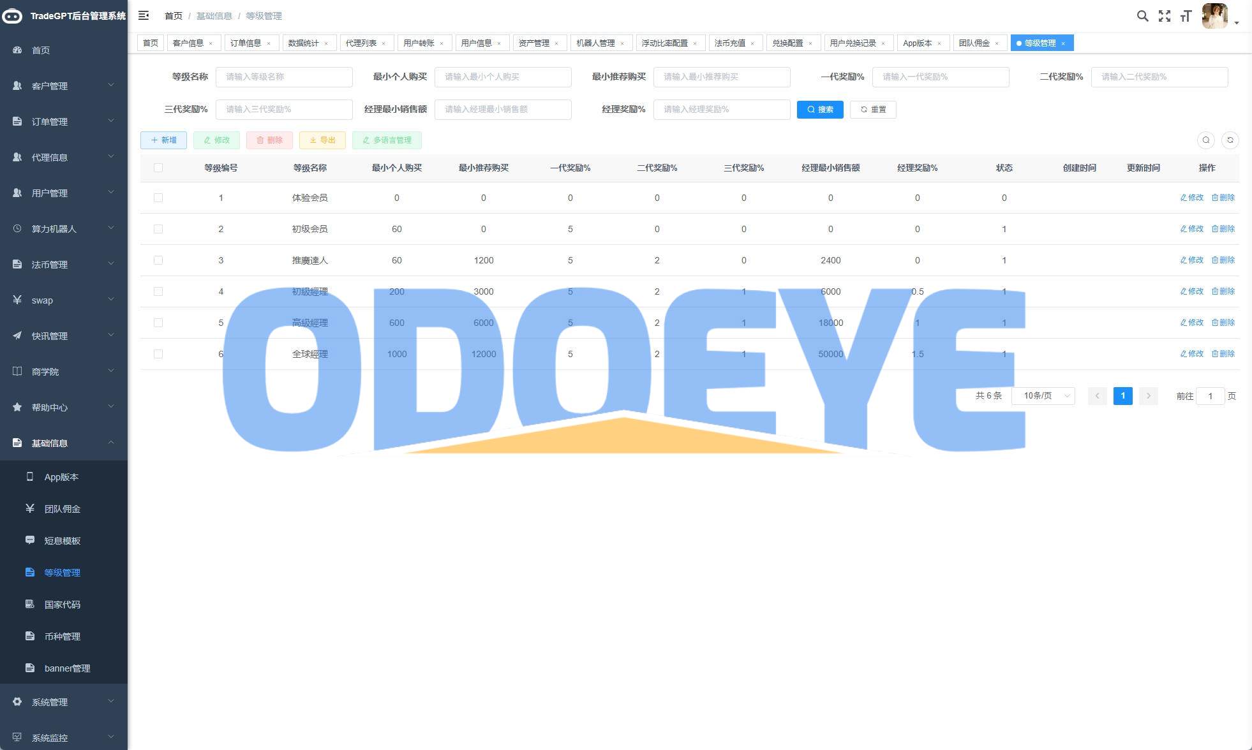
Task: Open the header search magnifier icon
Action: pyautogui.click(x=1142, y=16)
